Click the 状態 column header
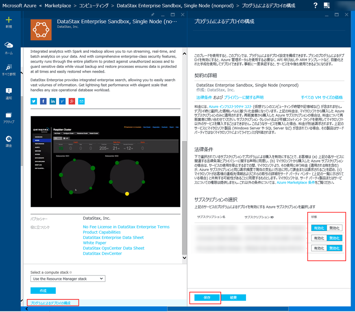 (x=314, y=217)
